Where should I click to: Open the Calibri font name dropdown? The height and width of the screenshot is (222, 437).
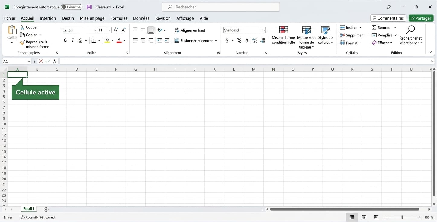(95, 30)
